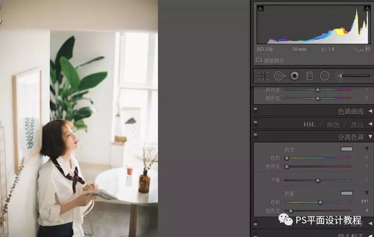
Task: Enable the 原始照片 checkbox
Action: click(x=258, y=60)
